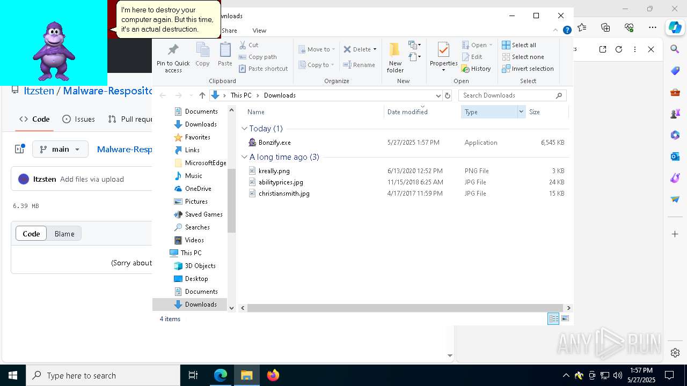
Task: Open the Copy to dropdown
Action: pyautogui.click(x=317, y=65)
